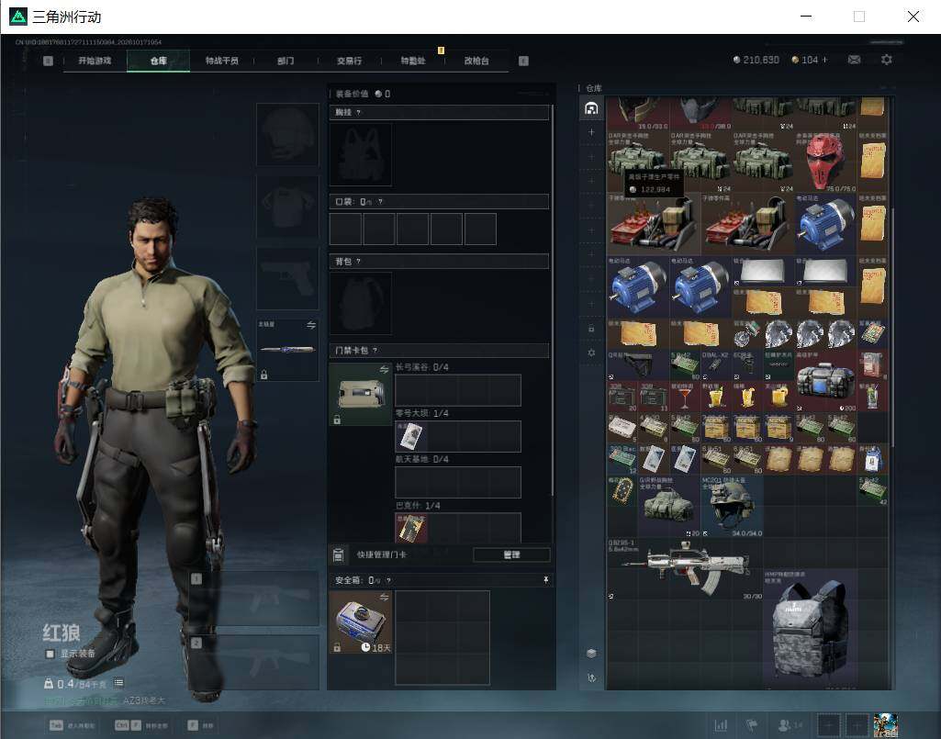Click the empty helmet equipment slot

pos(287,134)
